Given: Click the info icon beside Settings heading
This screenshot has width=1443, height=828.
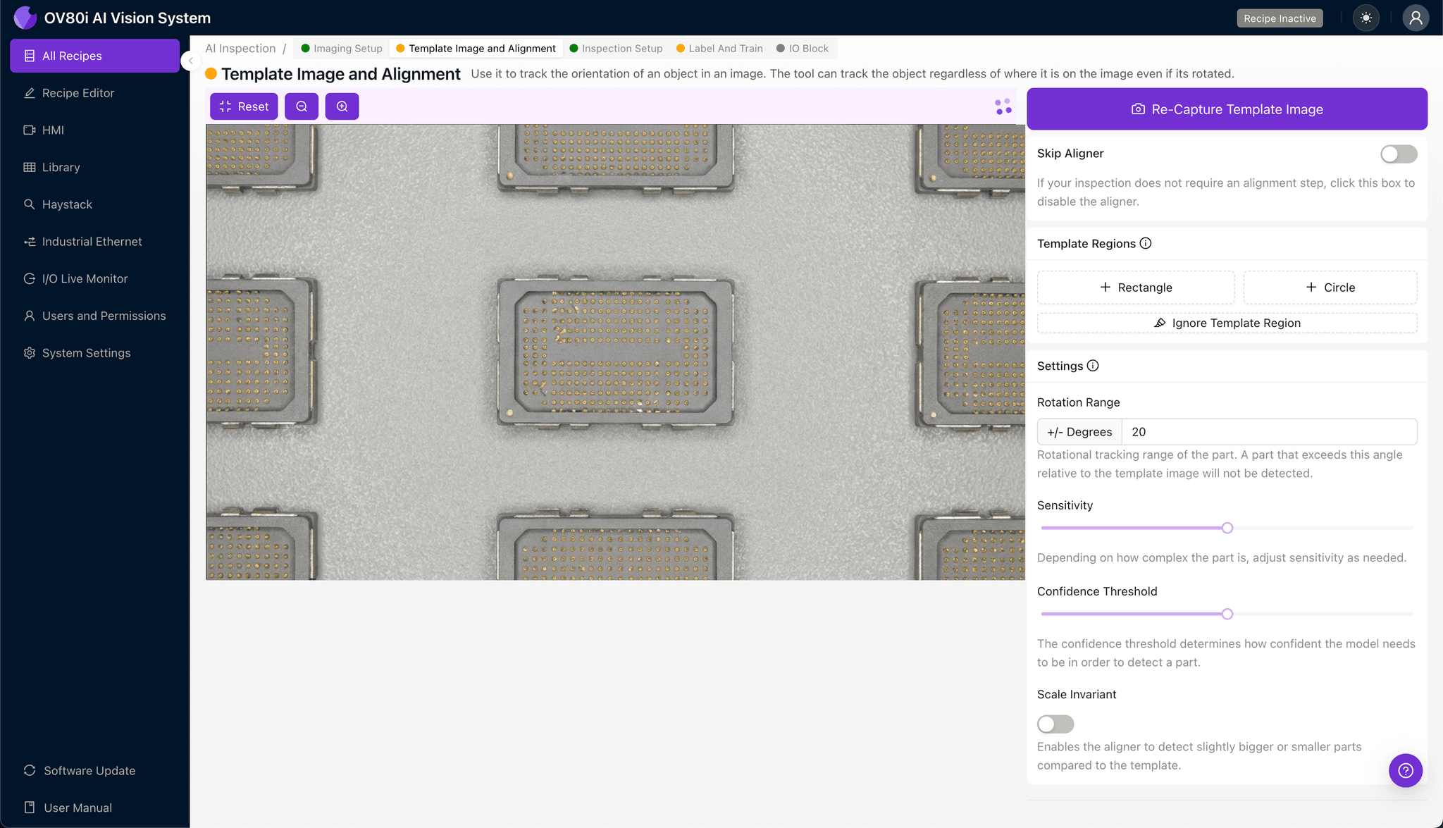Looking at the screenshot, I should click(1092, 366).
